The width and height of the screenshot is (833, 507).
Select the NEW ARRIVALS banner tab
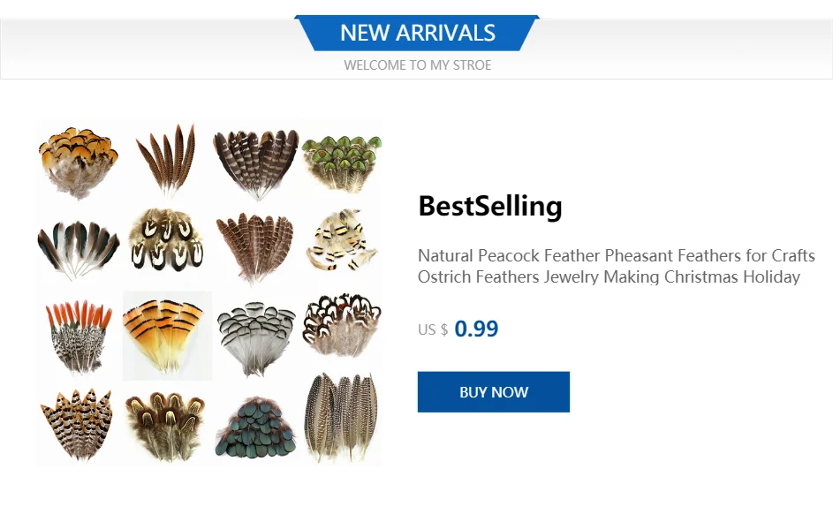click(417, 34)
